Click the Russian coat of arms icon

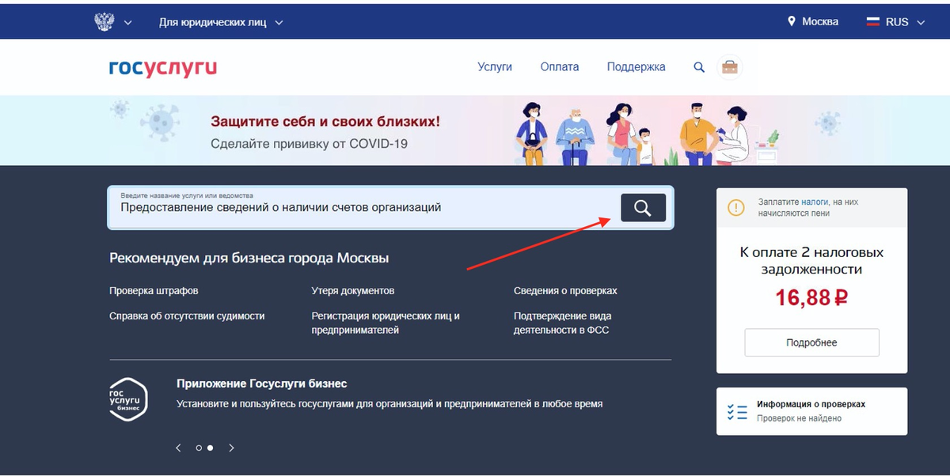click(x=104, y=21)
